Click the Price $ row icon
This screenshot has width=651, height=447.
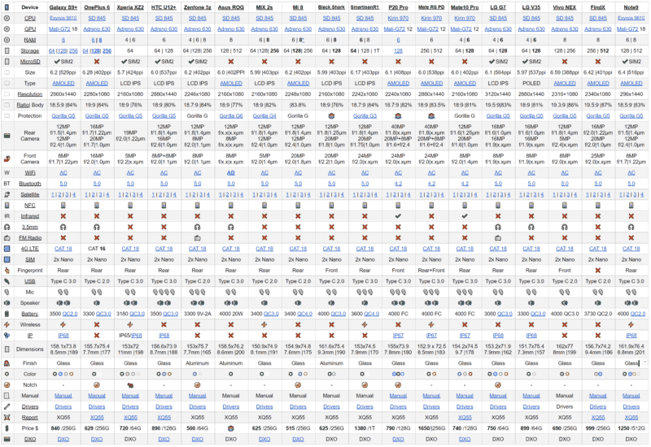[7, 427]
